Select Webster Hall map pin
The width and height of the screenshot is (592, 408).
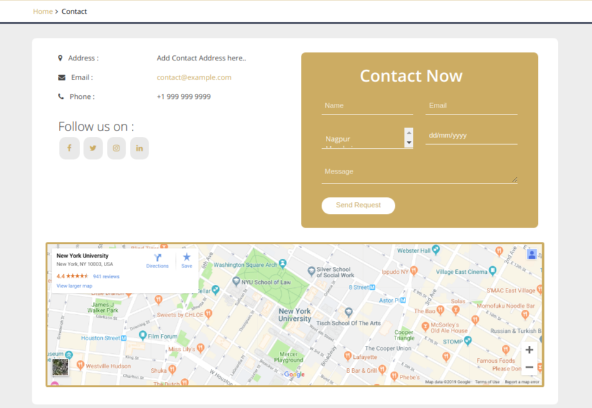pyautogui.click(x=436, y=249)
